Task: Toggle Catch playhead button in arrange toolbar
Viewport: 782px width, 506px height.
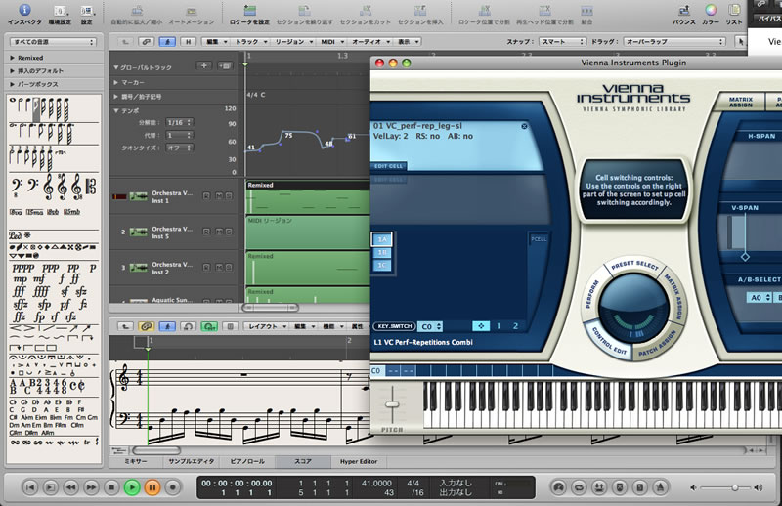Action: tap(166, 42)
